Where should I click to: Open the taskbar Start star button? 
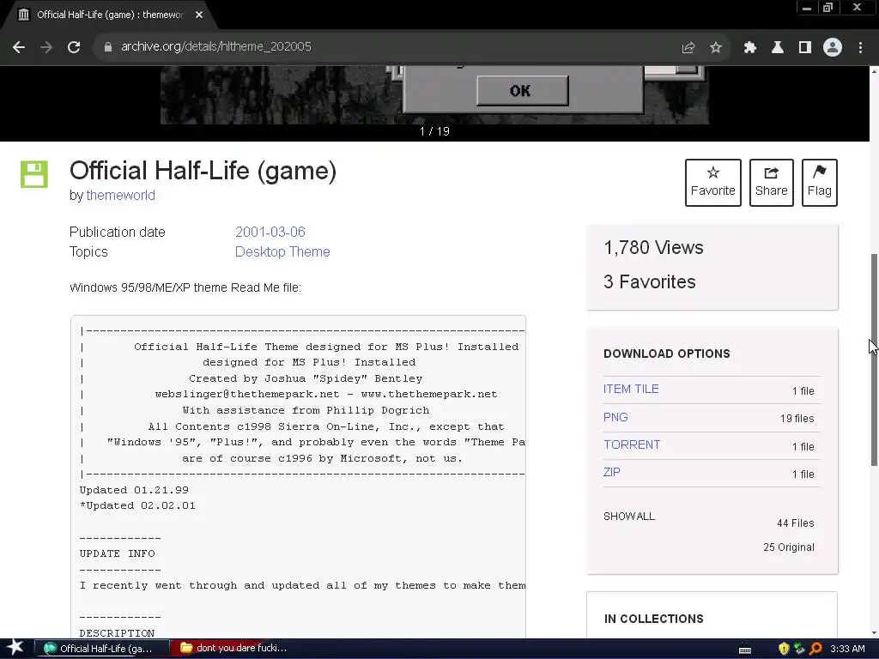(15, 649)
